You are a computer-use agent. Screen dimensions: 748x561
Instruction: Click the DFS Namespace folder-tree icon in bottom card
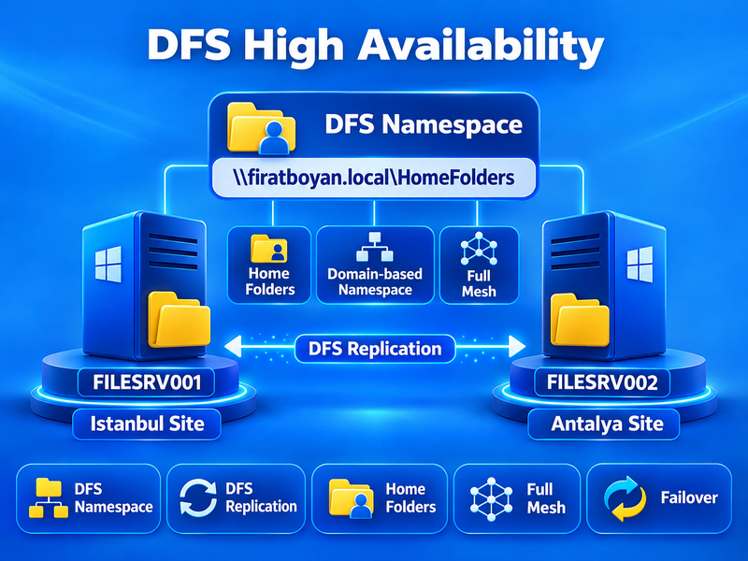click(x=49, y=497)
